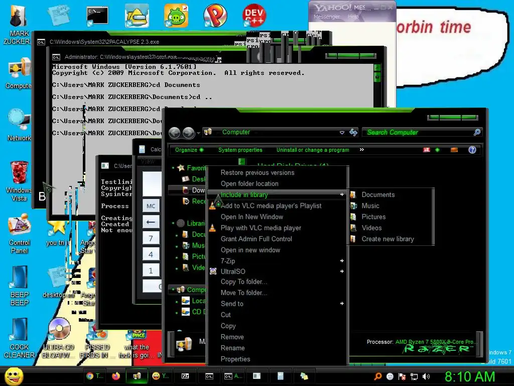The height and width of the screenshot is (386, 514).
Task: Select Include in library menu entry
Action: 277,195
